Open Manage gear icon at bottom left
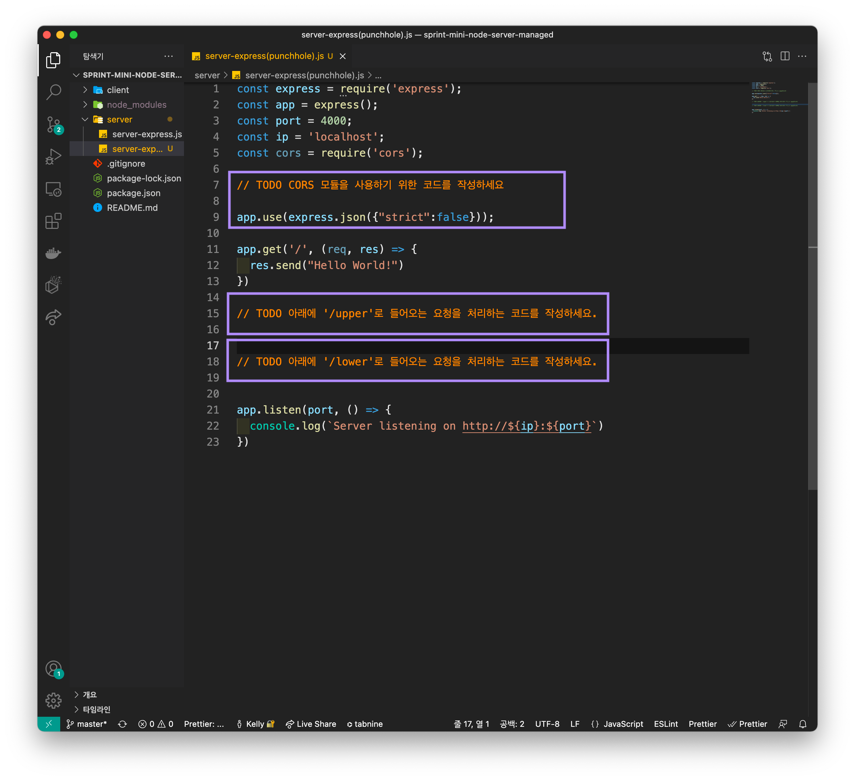Screen dimensions: 855x781 (54, 700)
